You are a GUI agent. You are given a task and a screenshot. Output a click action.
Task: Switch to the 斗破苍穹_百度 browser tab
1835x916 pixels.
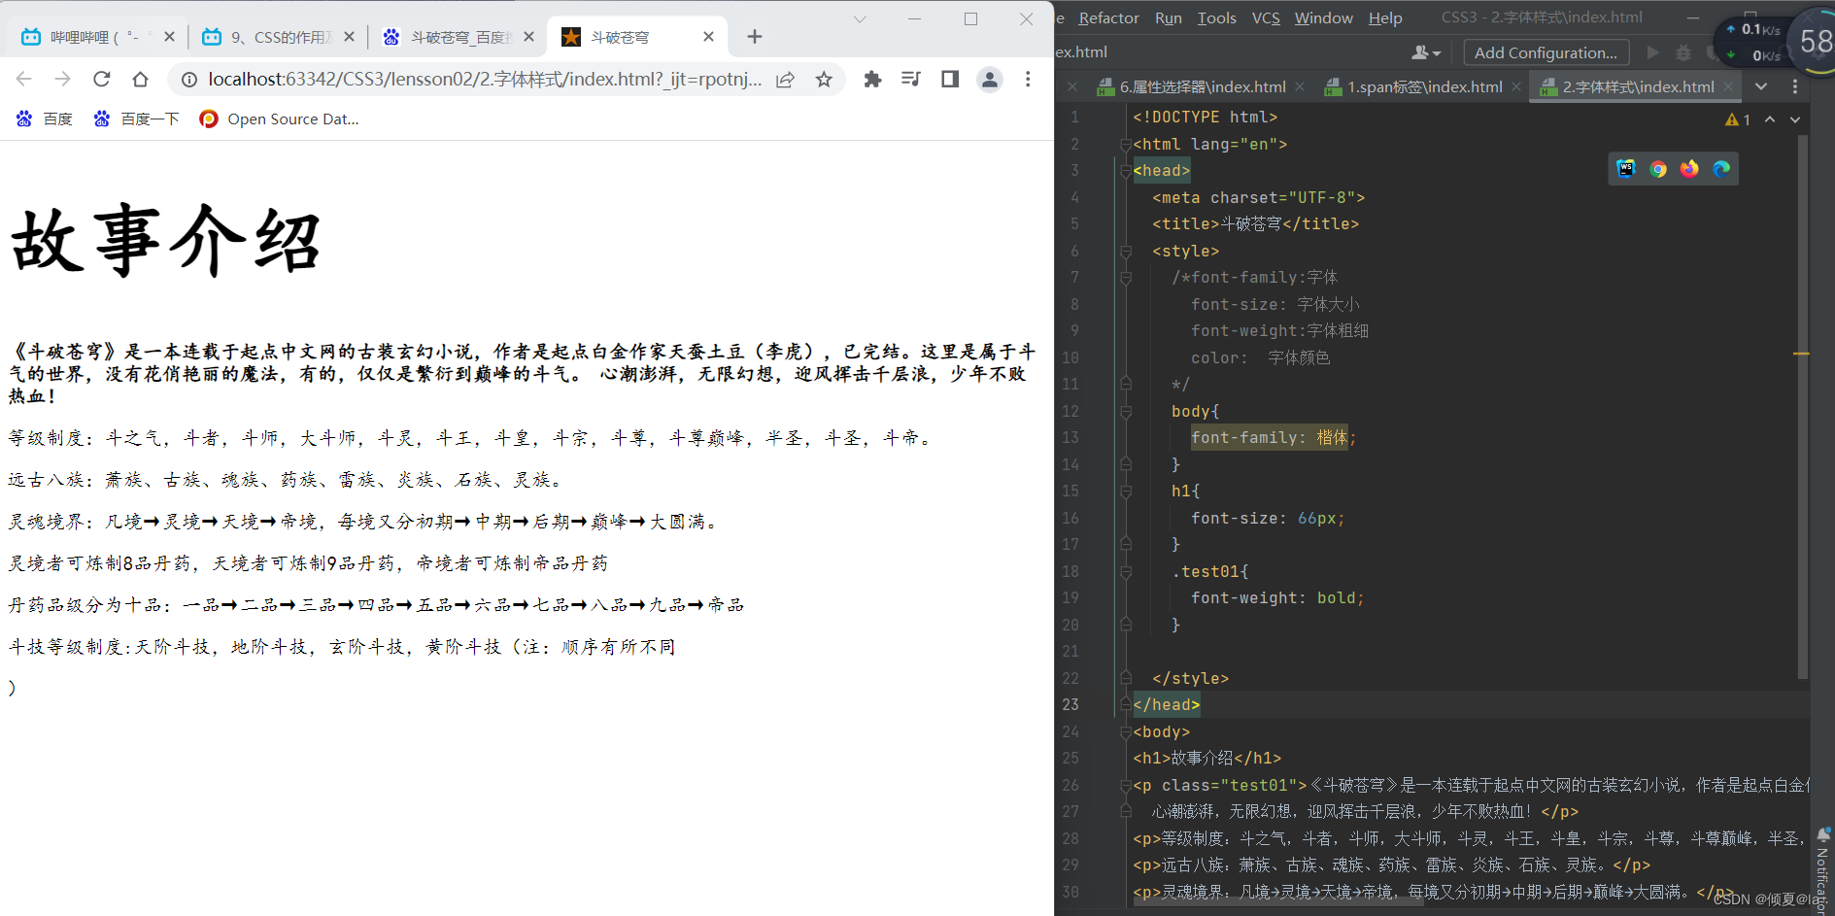click(457, 37)
